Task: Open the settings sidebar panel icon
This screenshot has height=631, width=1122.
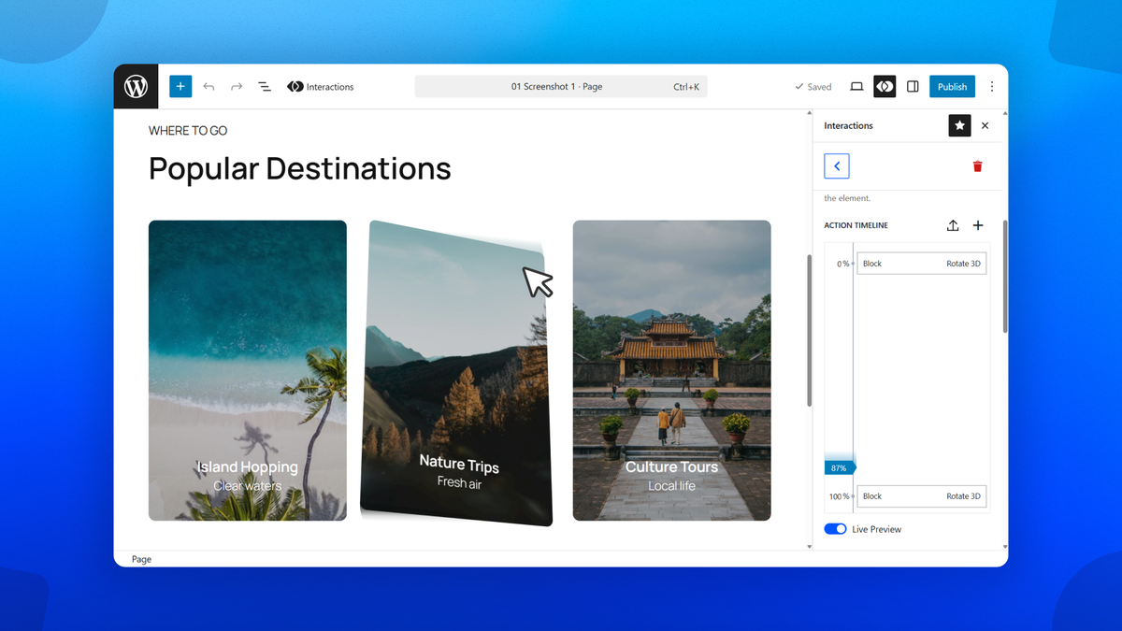Action: 913,86
